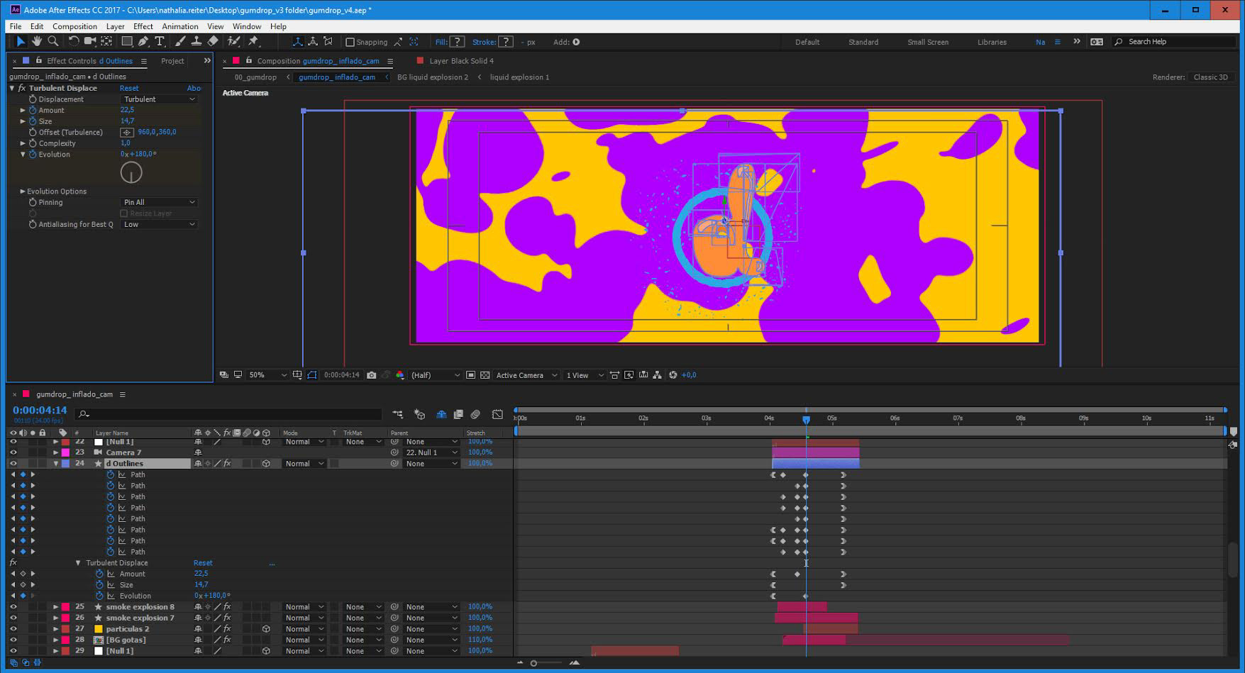This screenshot has height=673, width=1245.
Task: Select the Brush tool
Action: (x=180, y=42)
